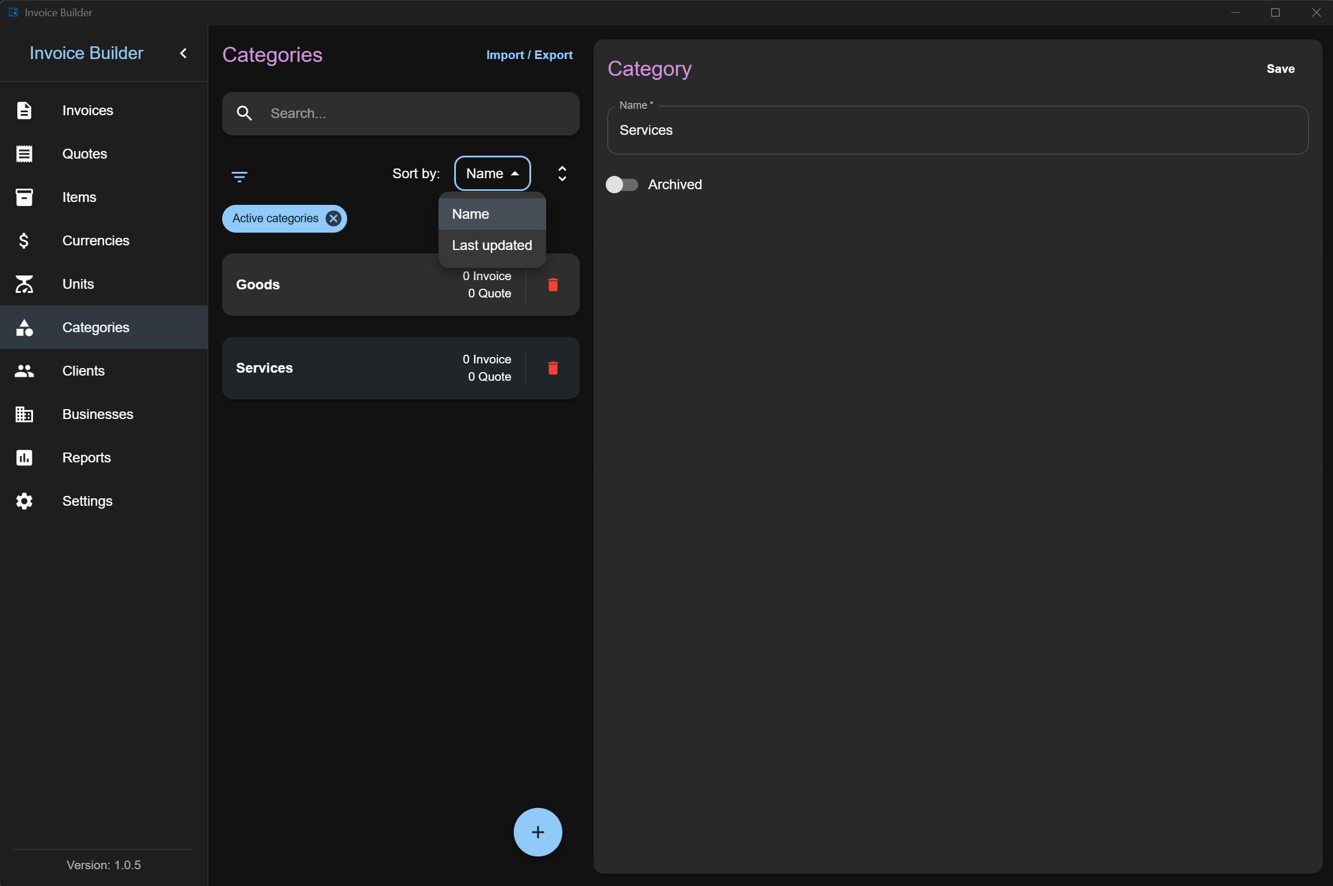Click the Items archive box icon
Viewport: 1333px width, 886px height.
(24, 197)
